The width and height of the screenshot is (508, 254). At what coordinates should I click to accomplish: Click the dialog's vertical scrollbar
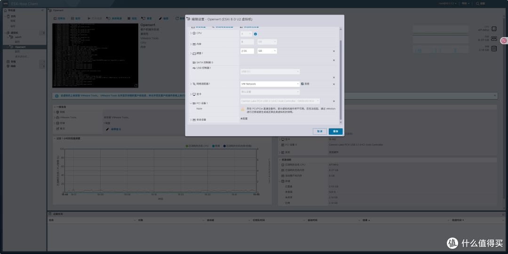pyautogui.click(x=341, y=79)
